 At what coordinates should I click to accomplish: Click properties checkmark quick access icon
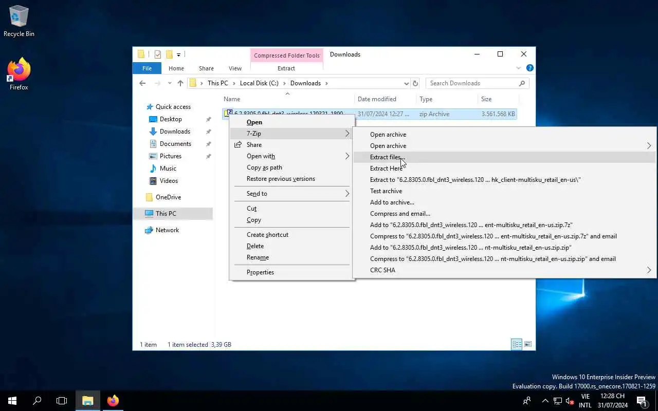click(158, 54)
